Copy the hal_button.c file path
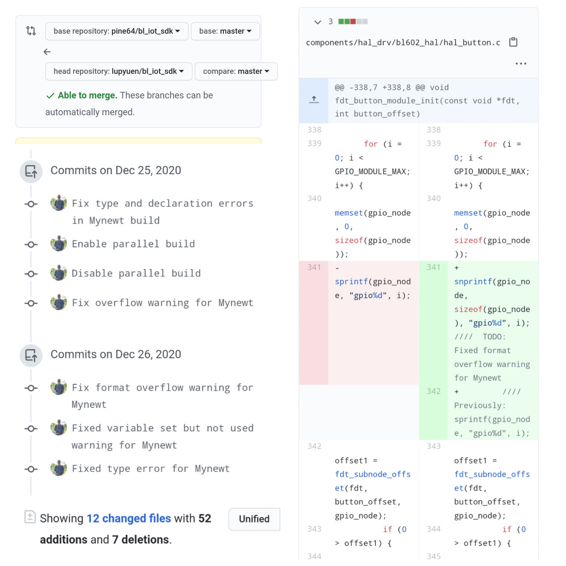Screen dimensions: 566x566 coord(513,42)
